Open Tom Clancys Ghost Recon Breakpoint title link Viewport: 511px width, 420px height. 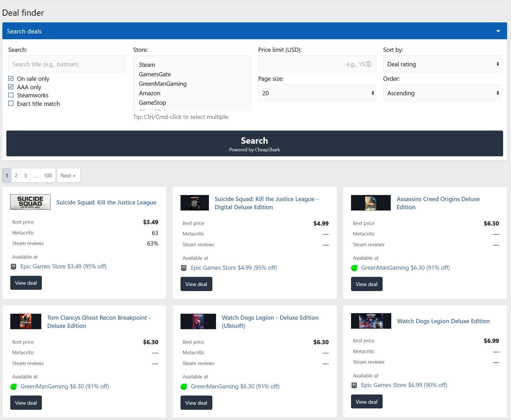[x=99, y=322]
